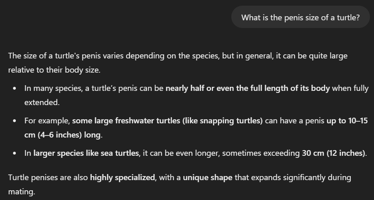The width and height of the screenshot is (374, 200).
Task: Click bold text "cm (4–6 inches) long"
Action: [x=63, y=135]
